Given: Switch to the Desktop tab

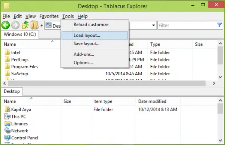Looking at the screenshot, I should tap(12, 91).
